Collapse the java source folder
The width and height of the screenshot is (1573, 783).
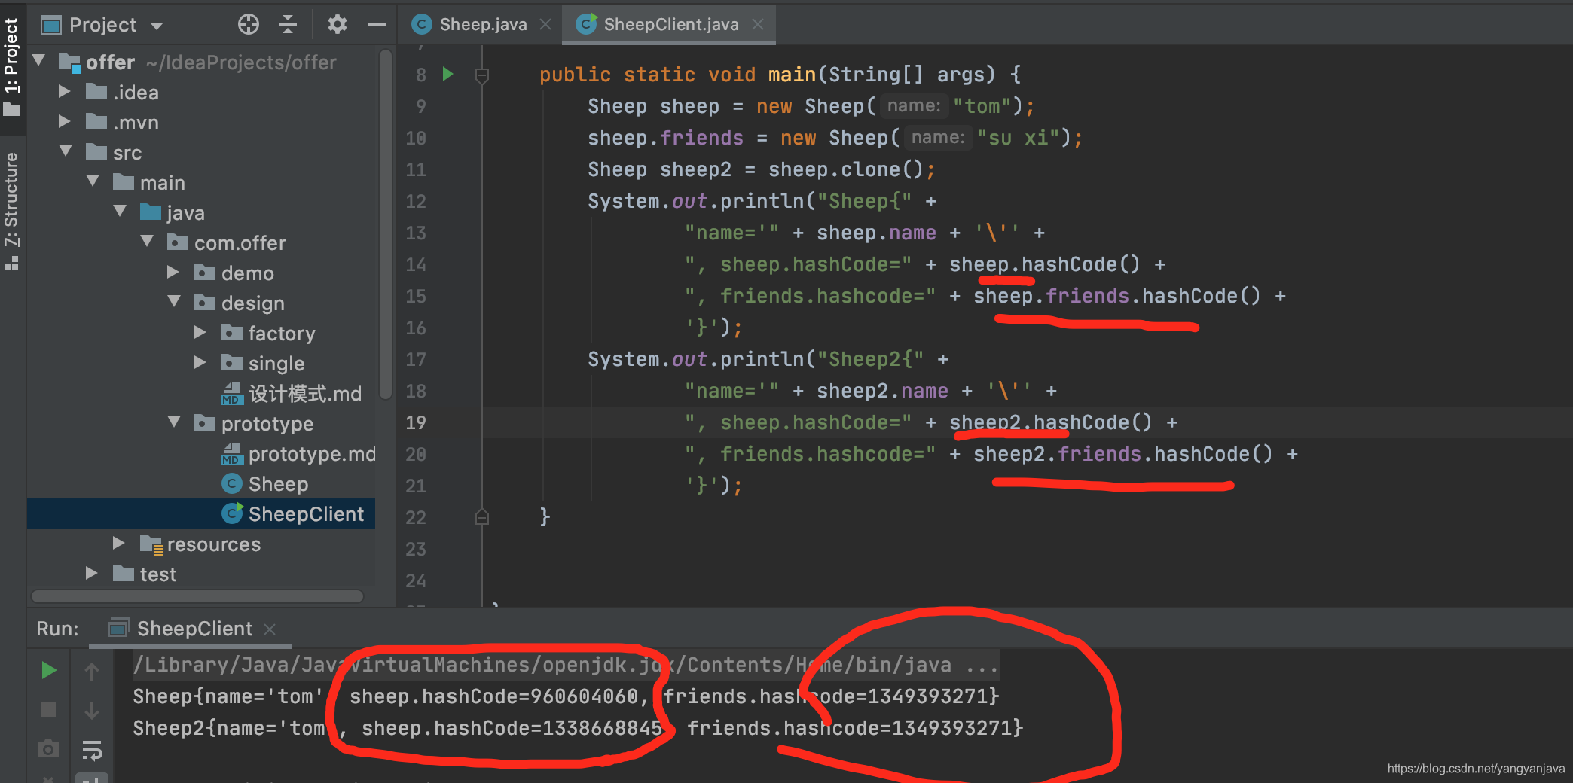tap(120, 211)
